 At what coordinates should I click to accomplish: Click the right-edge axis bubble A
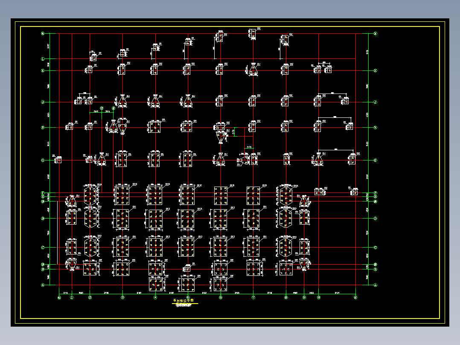(375, 285)
